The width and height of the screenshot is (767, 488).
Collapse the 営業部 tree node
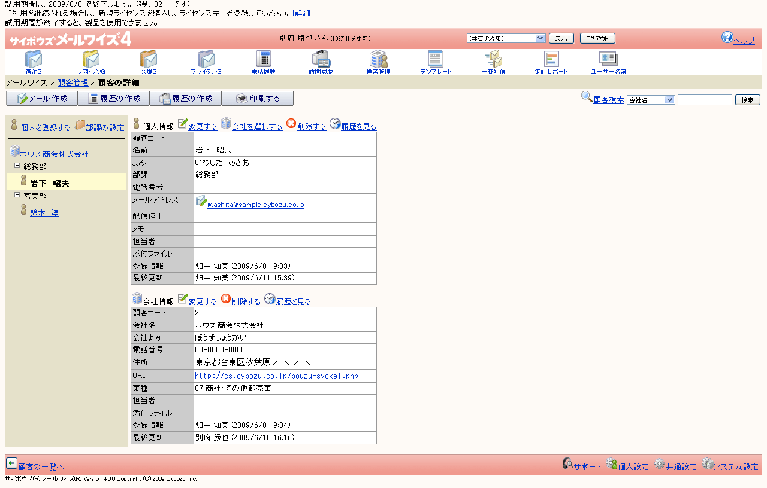click(17, 195)
